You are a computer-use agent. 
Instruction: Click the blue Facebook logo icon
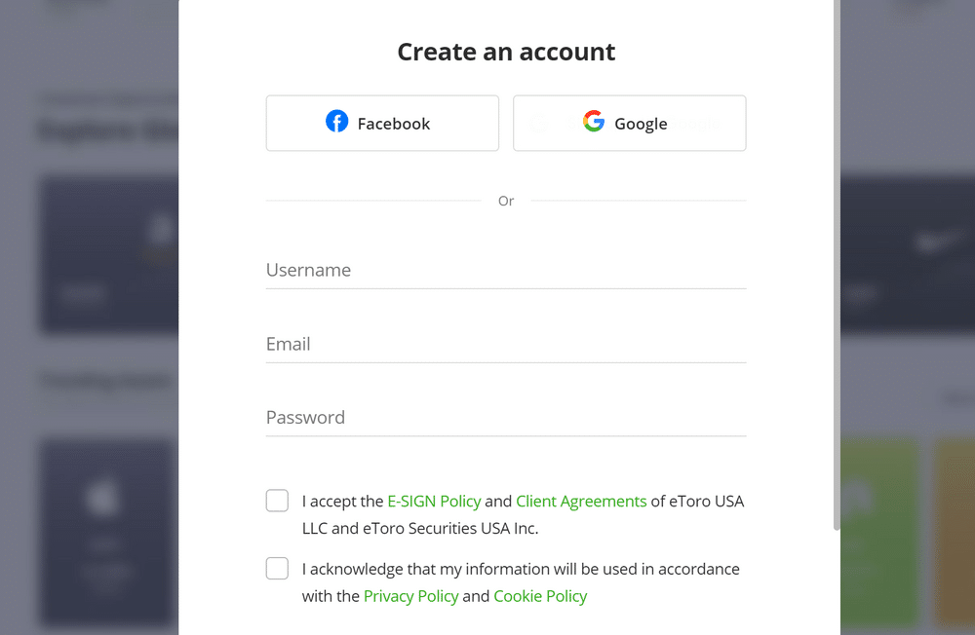(x=337, y=121)
